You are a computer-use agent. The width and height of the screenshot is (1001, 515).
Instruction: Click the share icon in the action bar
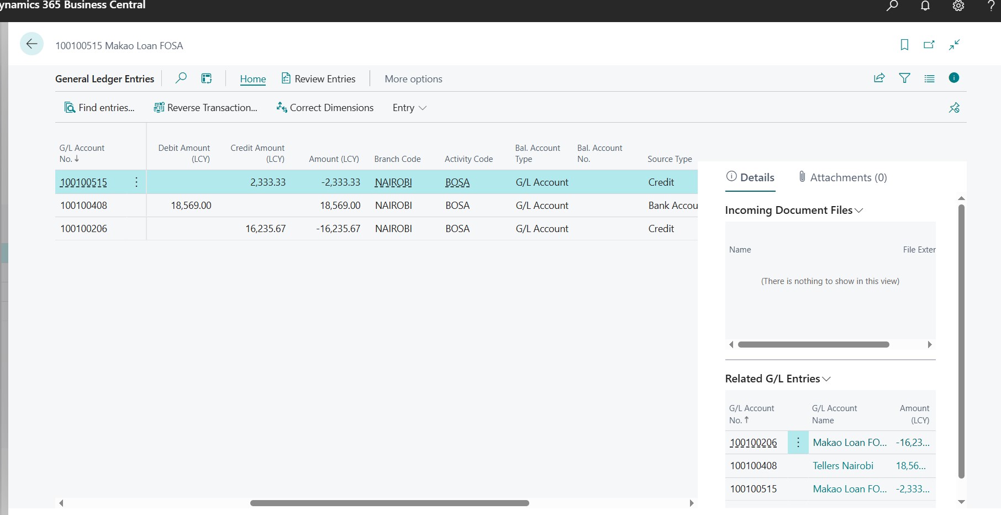(879, 78)
